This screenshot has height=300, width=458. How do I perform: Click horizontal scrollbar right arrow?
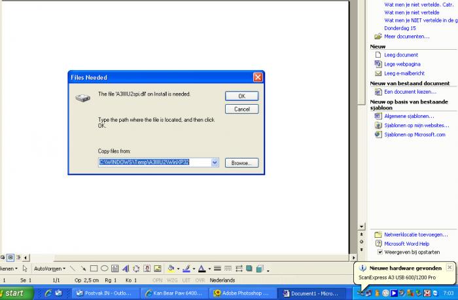pyautogui.click(x=353, y=257)
